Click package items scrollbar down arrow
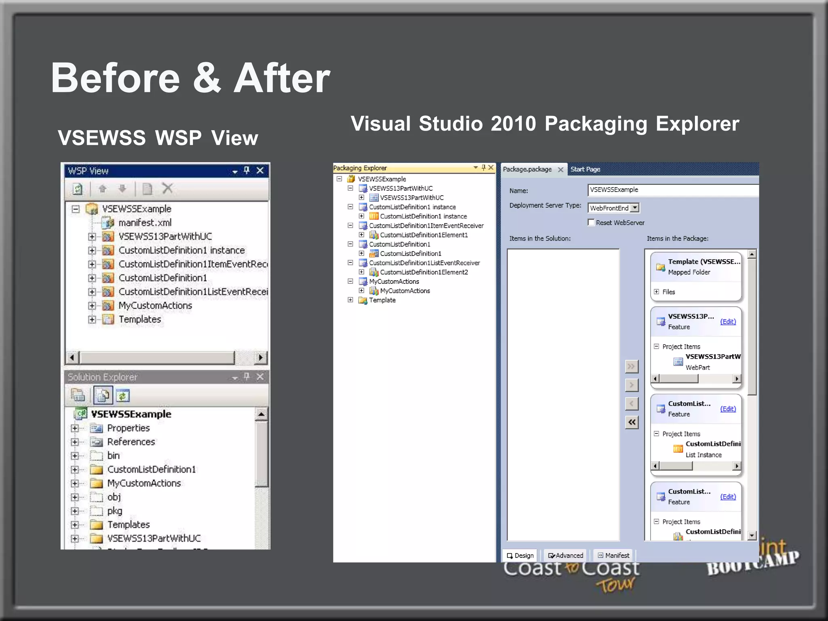The image size is (828, 621). click(752, 536)
